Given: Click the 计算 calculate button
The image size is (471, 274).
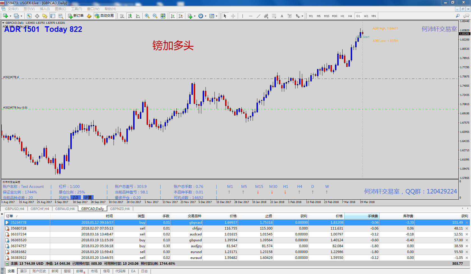Looking at the screenshot, I should click(88, 197).
